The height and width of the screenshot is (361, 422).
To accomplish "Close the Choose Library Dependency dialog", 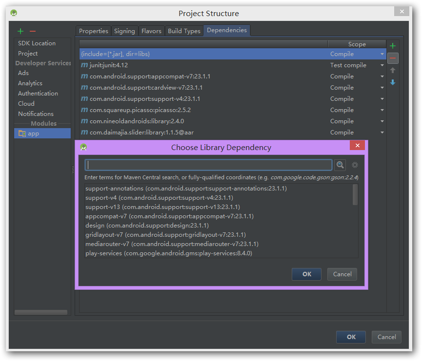I will pos(357,145).
